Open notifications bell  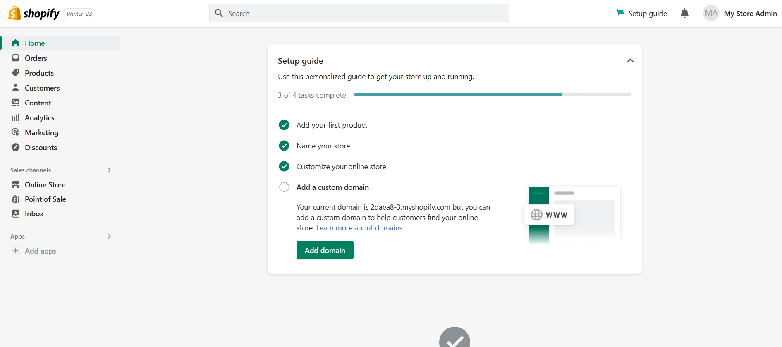[684, 13]
